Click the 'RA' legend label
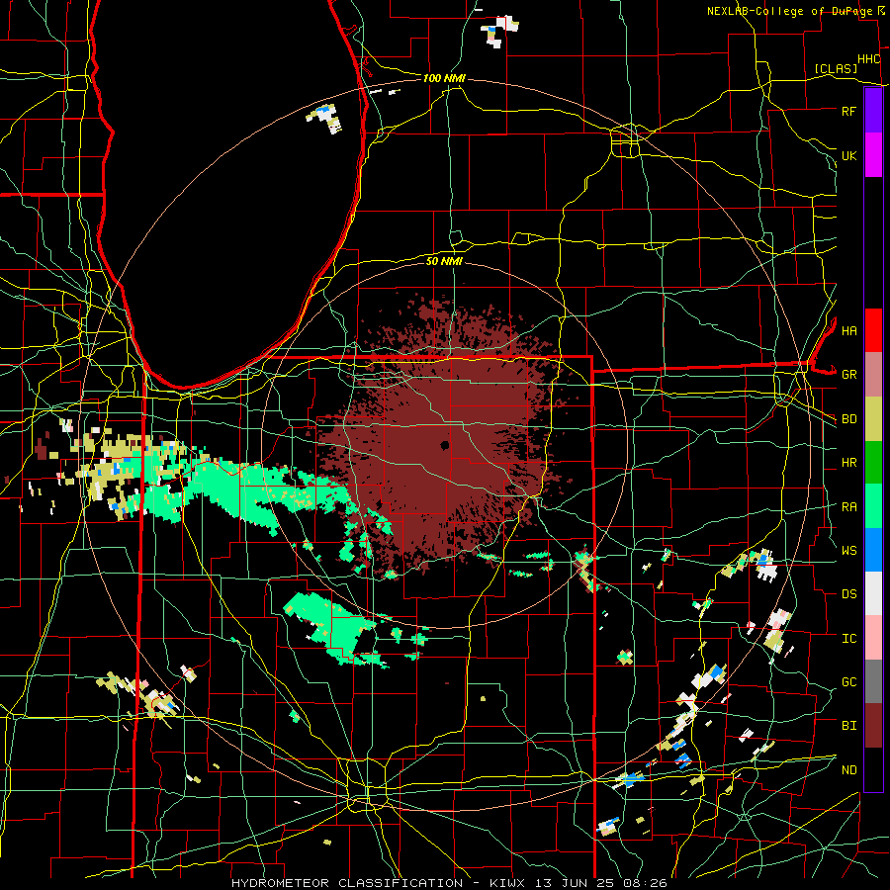The height and width of the screenshot is (890, 890). coord(848,507)
